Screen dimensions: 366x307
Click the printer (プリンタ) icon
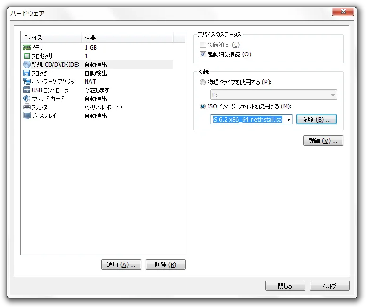click(x=27, y=107)
